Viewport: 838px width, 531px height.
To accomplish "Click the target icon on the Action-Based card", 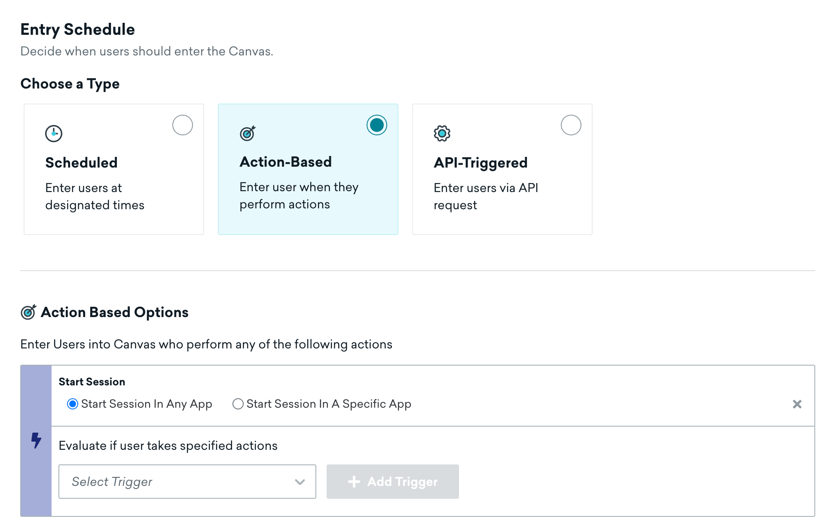I will (x=248, y=133).
